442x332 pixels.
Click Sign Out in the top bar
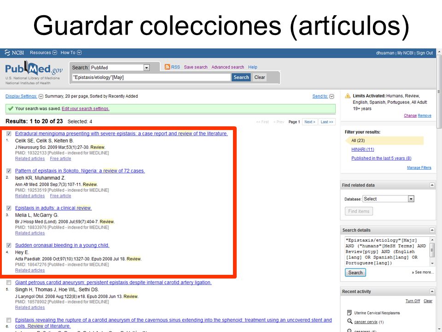425,53
